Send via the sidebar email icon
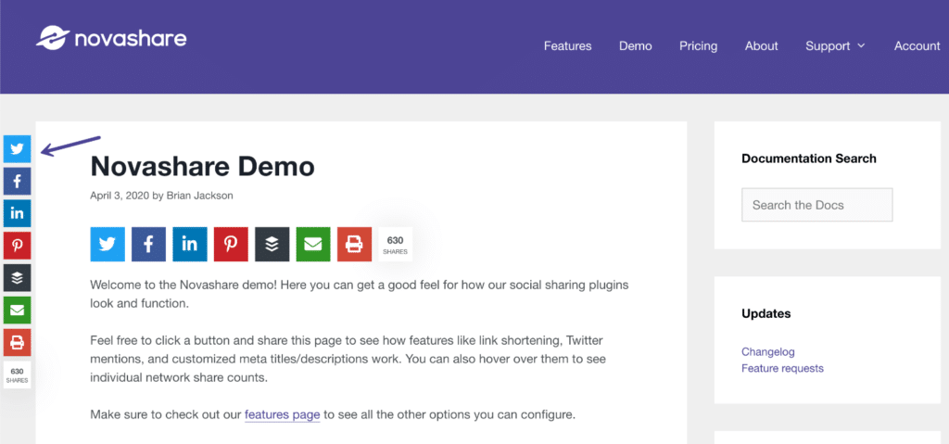Image resolution: width=949 pixels, height=444 pixels. point(17,311)
